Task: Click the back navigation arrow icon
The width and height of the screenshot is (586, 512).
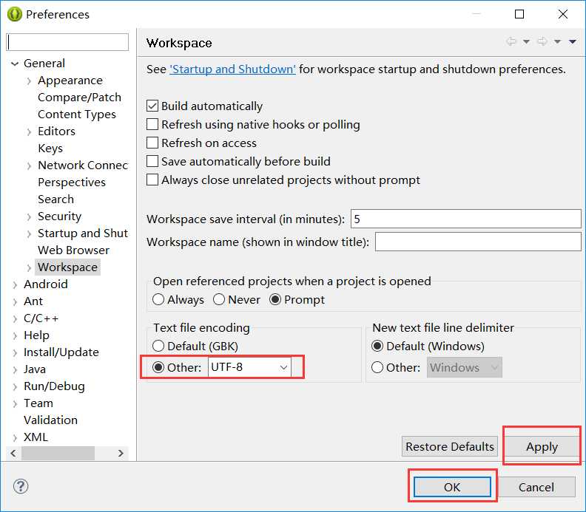Action: coord(511,41)
